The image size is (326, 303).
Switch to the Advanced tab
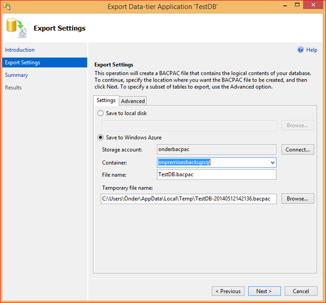[x=133, y=101]
